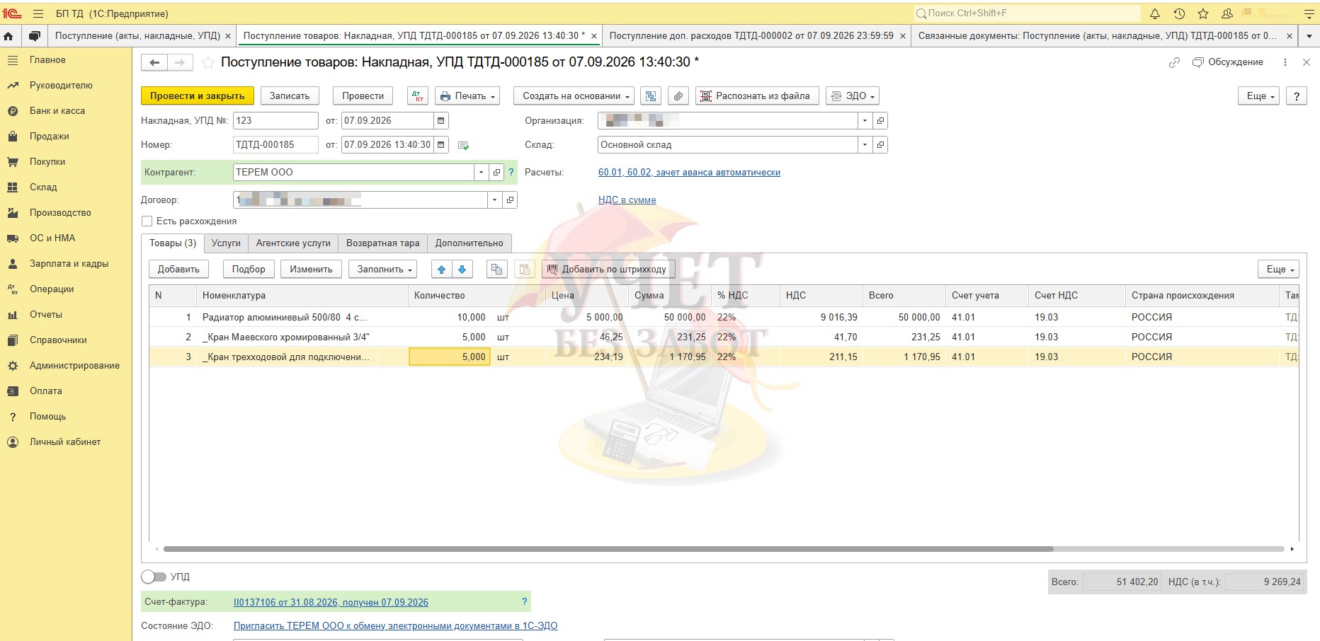Expand Создать на основании dropdown
1320x641 pixels.
pos(576,96)
